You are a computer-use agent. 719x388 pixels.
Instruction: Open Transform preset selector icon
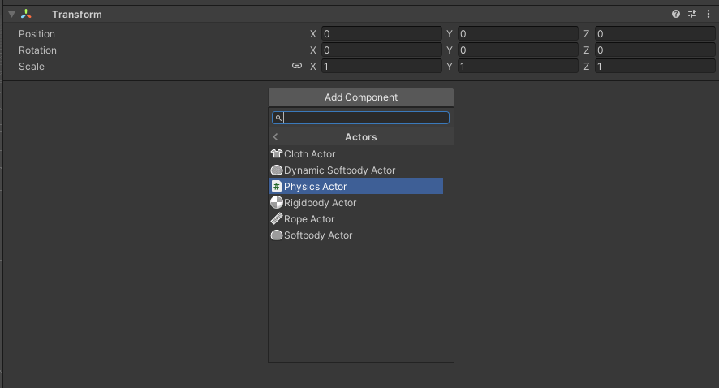692,15
